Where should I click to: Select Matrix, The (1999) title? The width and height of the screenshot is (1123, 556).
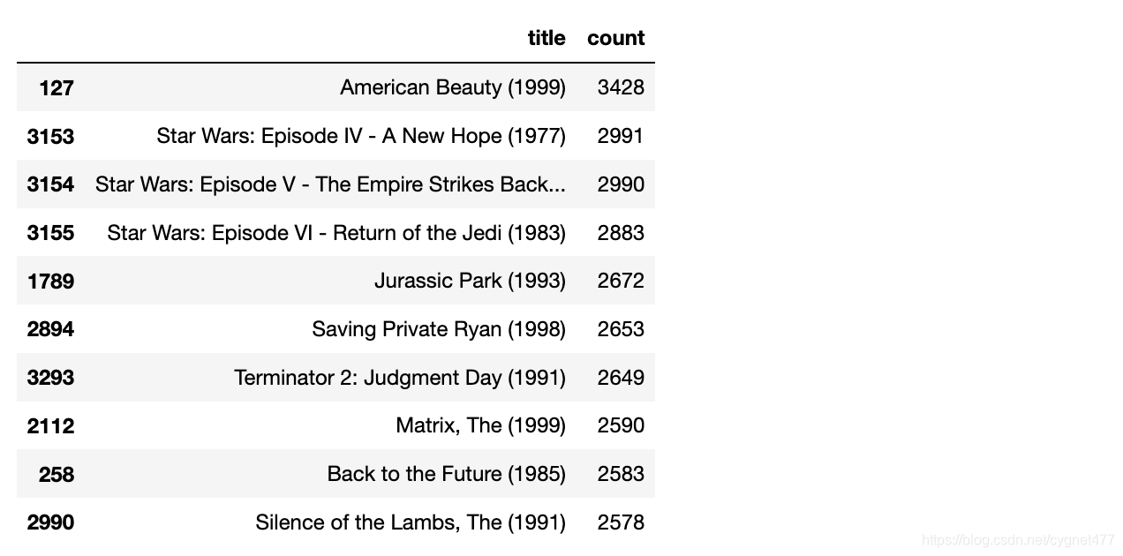(x=480, y=425)
